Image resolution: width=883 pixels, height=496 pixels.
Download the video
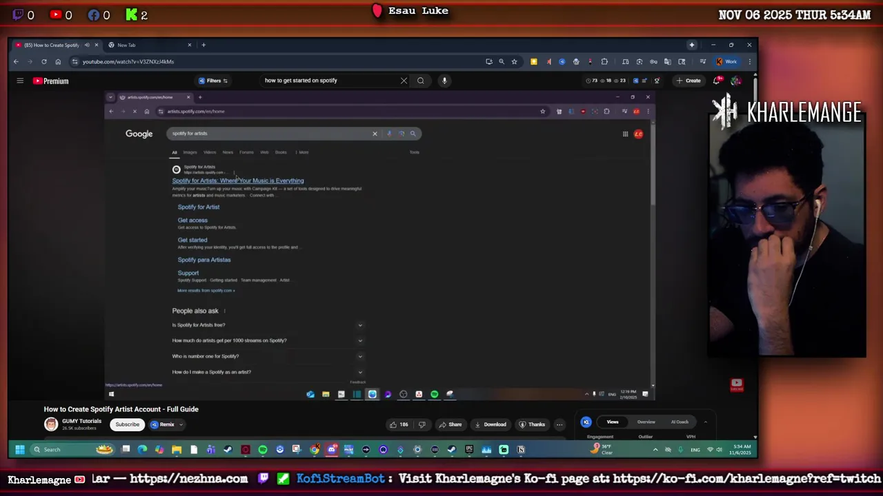490,424
